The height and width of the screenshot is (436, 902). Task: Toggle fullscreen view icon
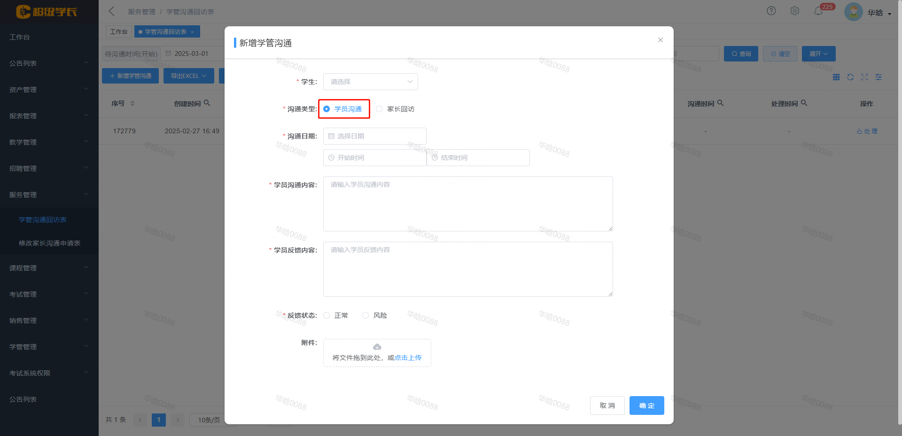864,77
